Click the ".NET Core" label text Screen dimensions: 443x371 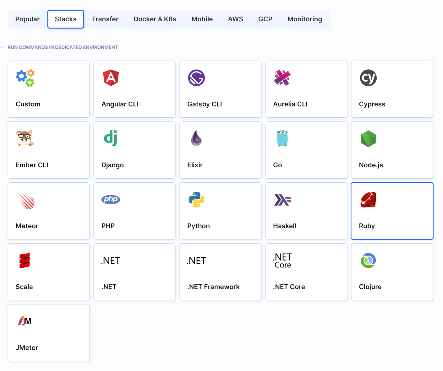tap(289, 287)
